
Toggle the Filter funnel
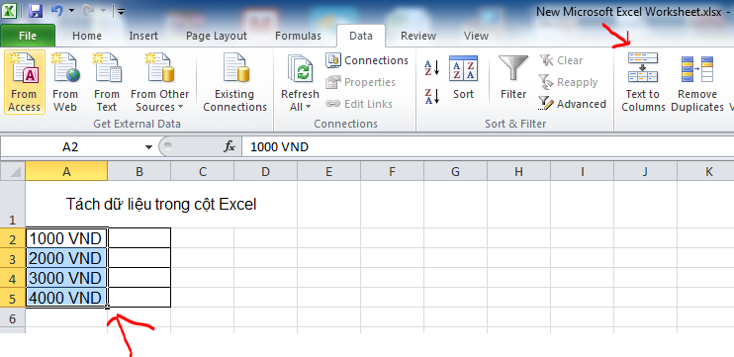coord(513,78)
